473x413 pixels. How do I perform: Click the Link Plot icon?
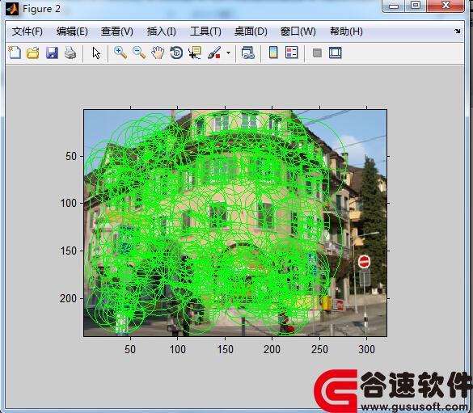[248, 53]
